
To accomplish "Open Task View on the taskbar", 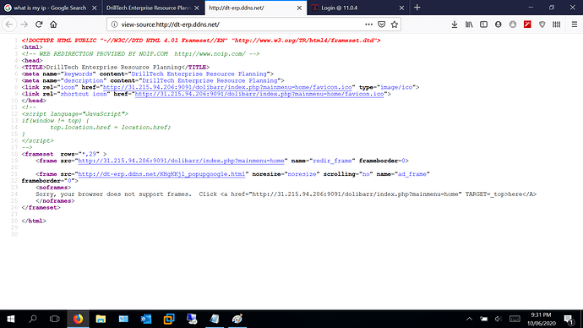I will tap(55, 319).
